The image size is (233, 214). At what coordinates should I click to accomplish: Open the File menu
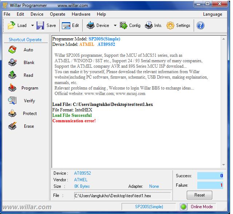(7, 14)
